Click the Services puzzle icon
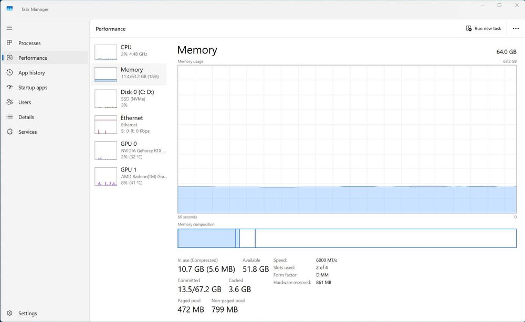Viewport: 525px width, 322px height. point(9,132)
